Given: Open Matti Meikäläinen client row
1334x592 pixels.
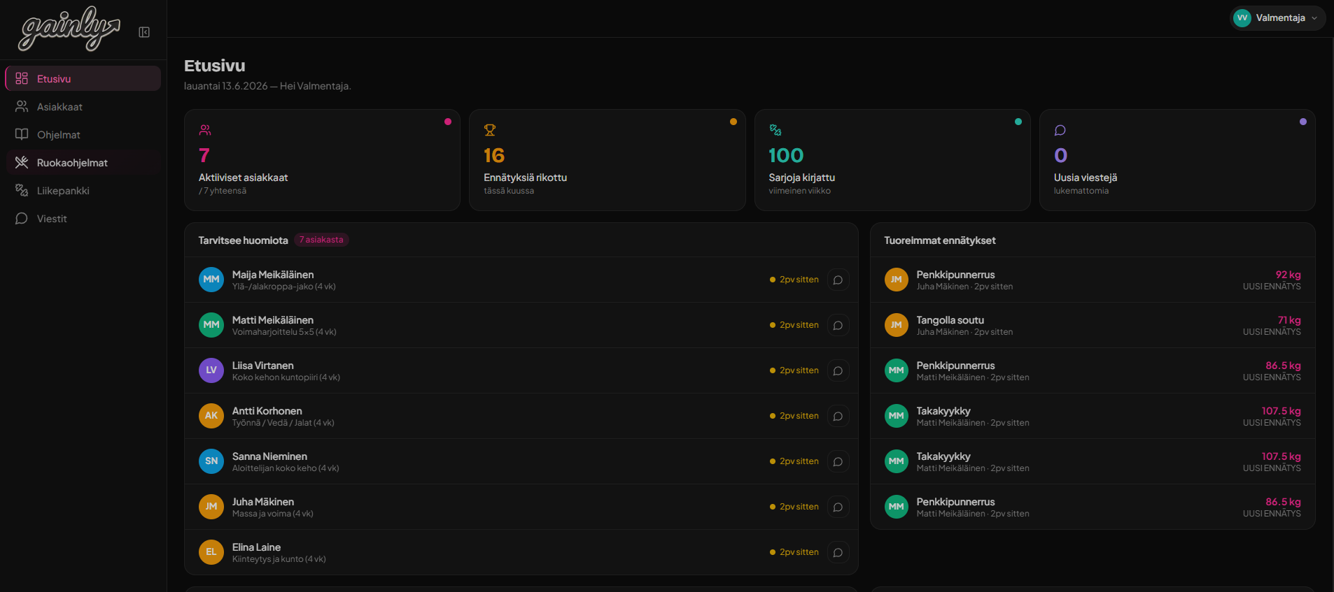Looking at the screenshot, I should coord(521,325).
